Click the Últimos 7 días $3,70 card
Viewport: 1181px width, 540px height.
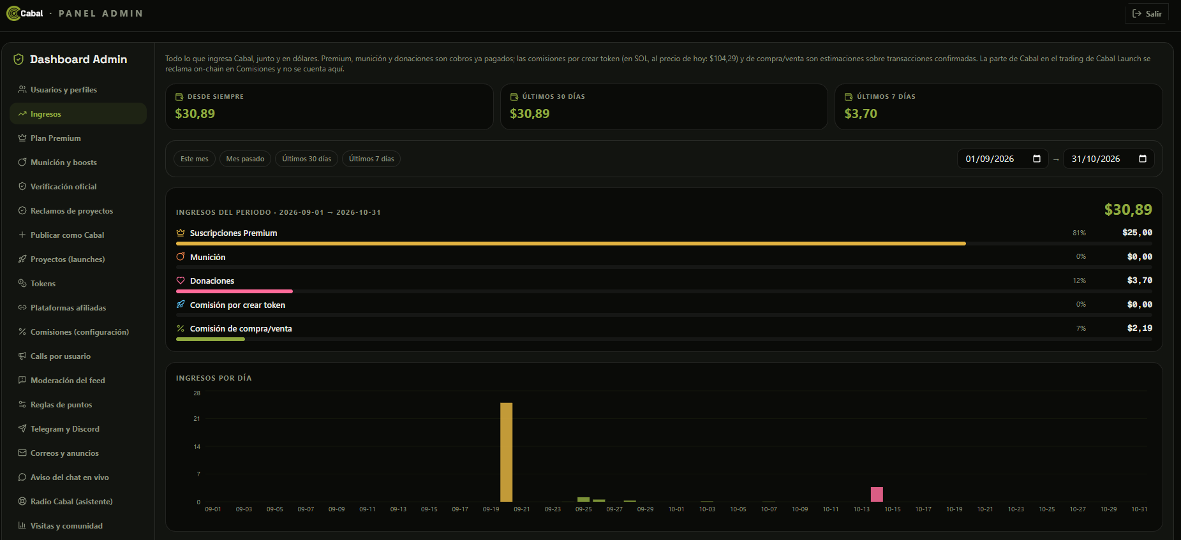(x=999, y=107)
